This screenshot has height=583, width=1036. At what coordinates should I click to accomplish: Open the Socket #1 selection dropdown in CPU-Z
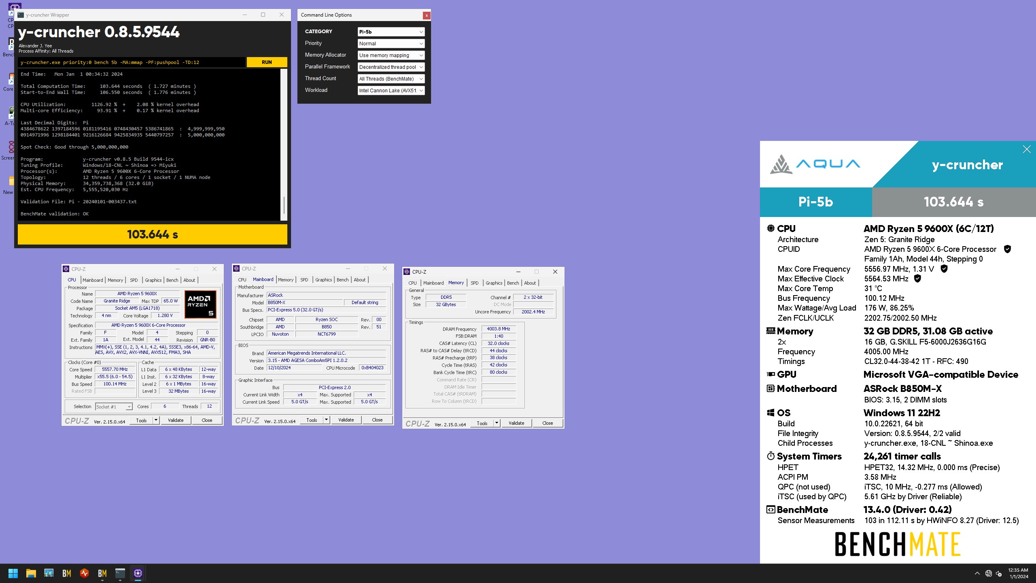[114, 406]
